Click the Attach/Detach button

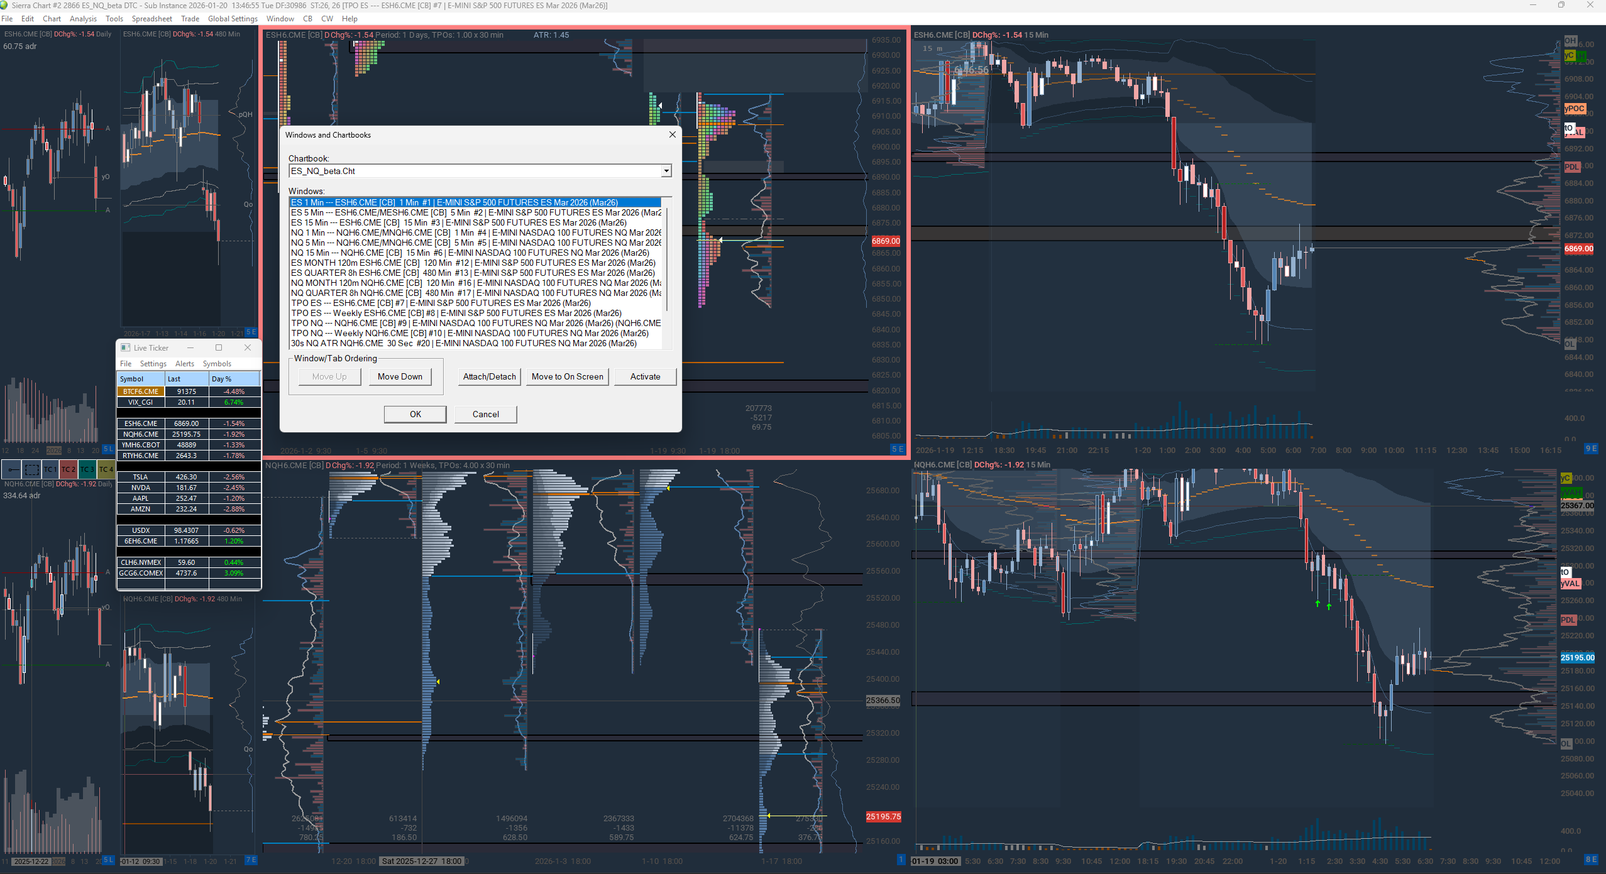(x=489, y=376)
